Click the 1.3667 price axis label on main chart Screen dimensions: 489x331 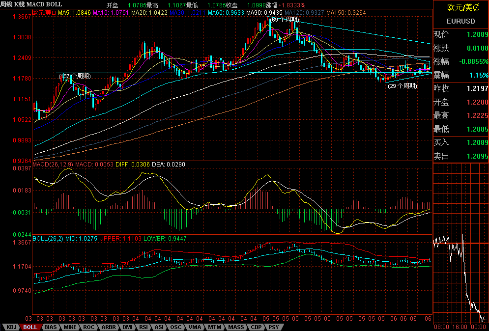click(22, 17)
